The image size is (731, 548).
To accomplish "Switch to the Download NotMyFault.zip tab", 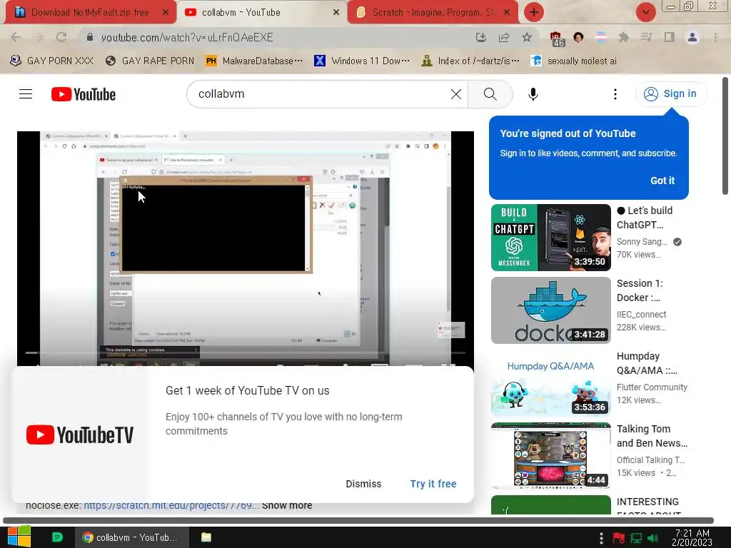I will pos(90,12).
